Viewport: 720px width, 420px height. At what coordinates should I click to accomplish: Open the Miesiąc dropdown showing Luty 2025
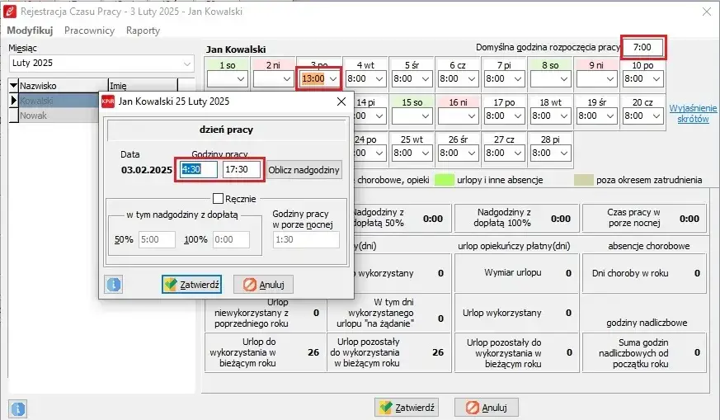click(x=186, y=64)
